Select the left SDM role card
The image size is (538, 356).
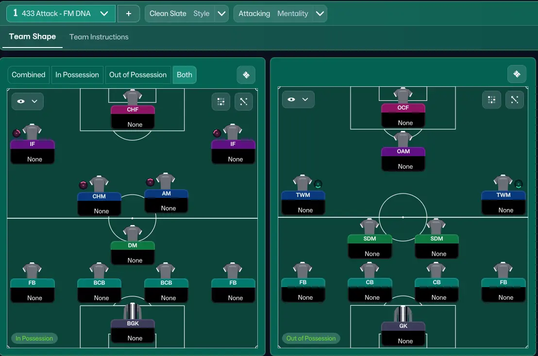point(370,246)
